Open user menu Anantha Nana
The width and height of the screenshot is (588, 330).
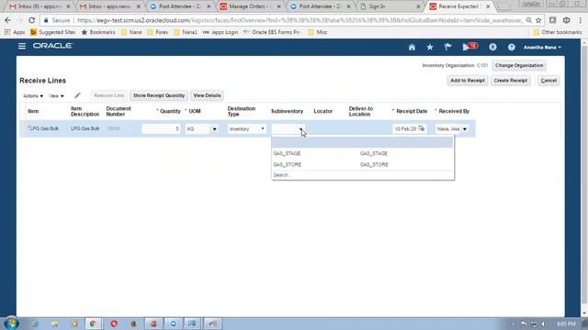[x=542, y=48]
